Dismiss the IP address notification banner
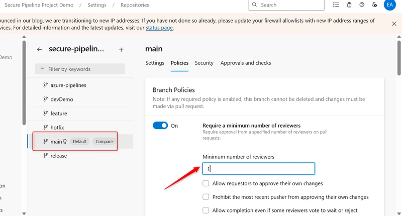This screenshot has height=216, width=402. (x=394, y=24)
